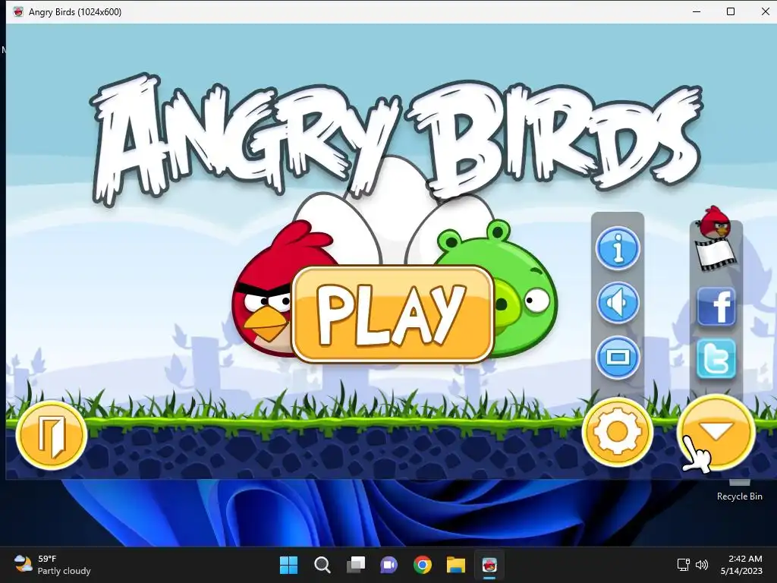Start the game with the PLAY button
The width and height of the screenshot is (777, 583).
point(393,314)
